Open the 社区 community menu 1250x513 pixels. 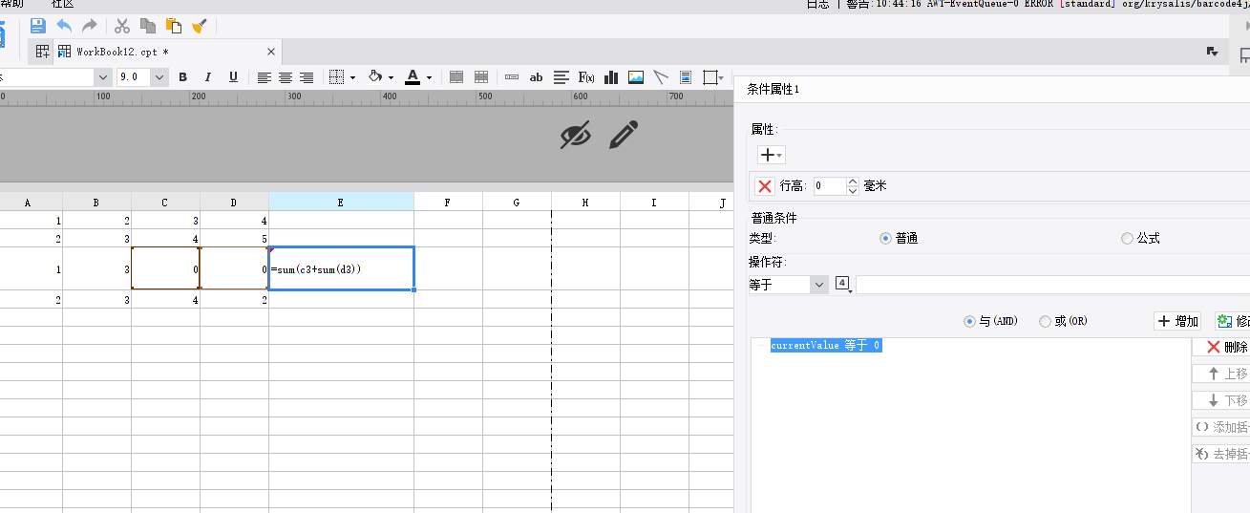(x=63, y=4)
